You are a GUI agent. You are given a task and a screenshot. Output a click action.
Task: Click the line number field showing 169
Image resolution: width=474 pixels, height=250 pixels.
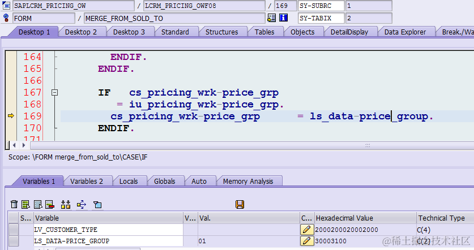[285, 6]
